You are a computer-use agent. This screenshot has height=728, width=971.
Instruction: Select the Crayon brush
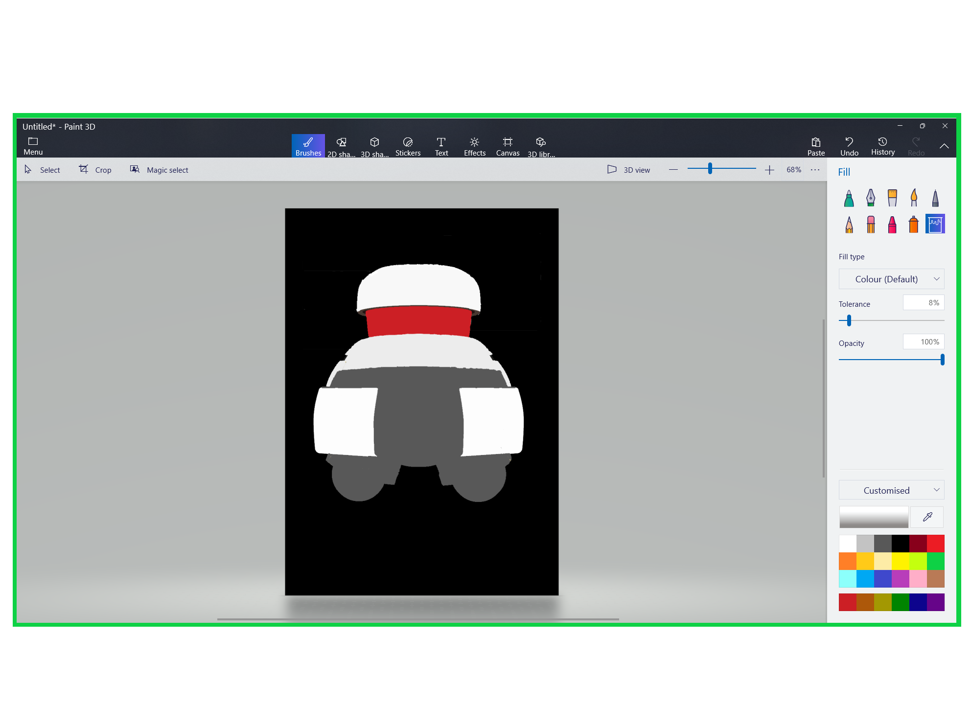(x=892, y=225)
